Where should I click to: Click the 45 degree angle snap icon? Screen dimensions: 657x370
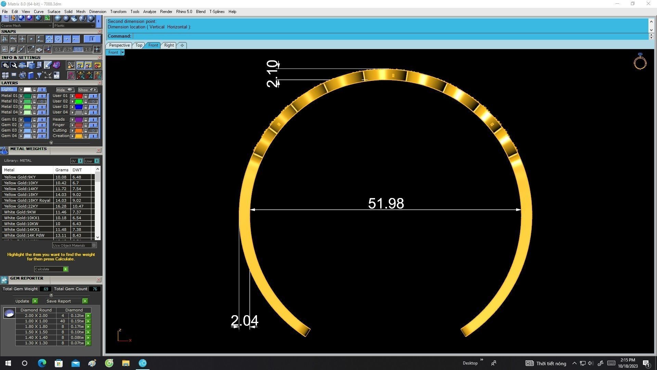[x=30, y=49]
